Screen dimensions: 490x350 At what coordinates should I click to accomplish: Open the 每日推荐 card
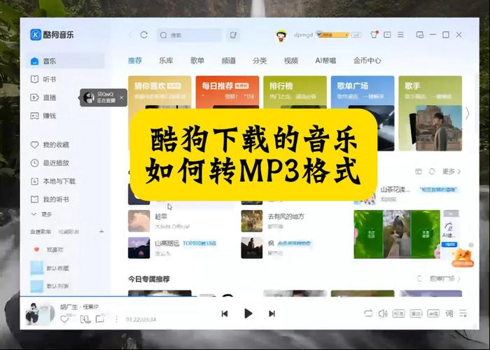(227, 92)
